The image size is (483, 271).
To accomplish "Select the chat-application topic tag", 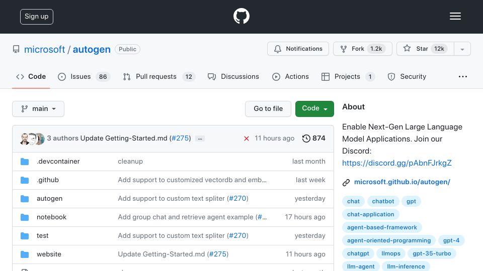I will pyautogui.click(x=371, y=214).
